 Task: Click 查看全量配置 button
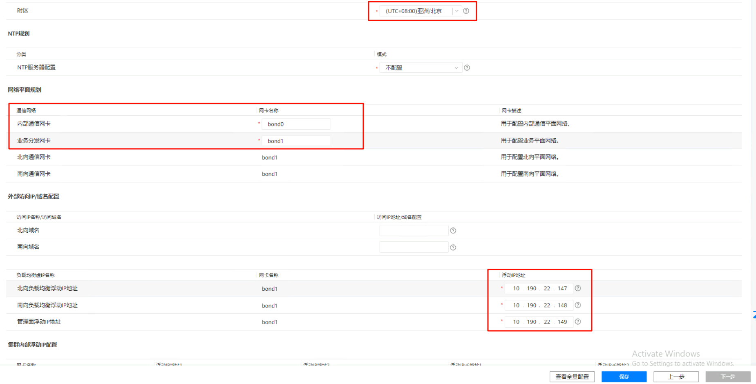[572, 377]
